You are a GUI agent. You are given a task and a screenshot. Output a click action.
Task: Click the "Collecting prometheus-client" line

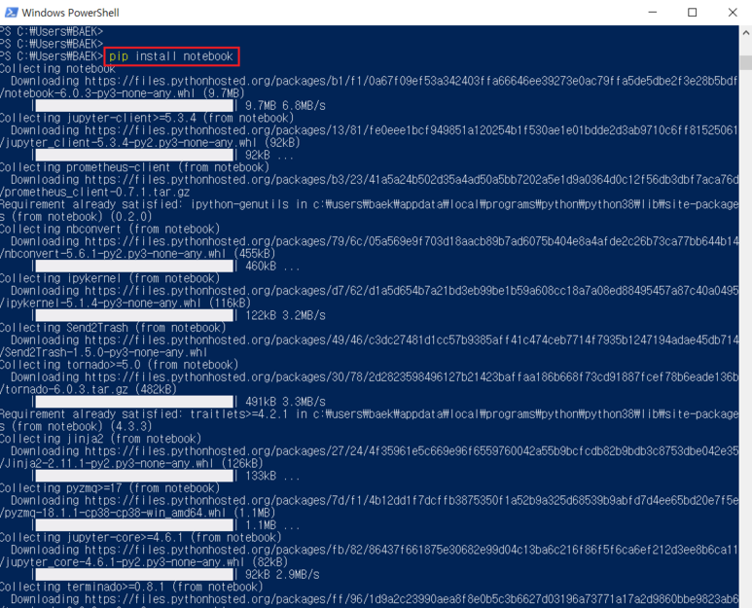[134, 167]
